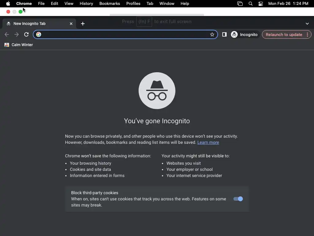Expand the tab search chevron
Viewport: 314px width, 236px height.
coord(307,24)
